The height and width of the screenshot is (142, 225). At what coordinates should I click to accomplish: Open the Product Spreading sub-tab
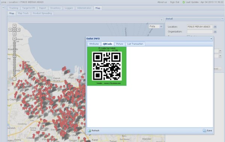click(42, 13)
